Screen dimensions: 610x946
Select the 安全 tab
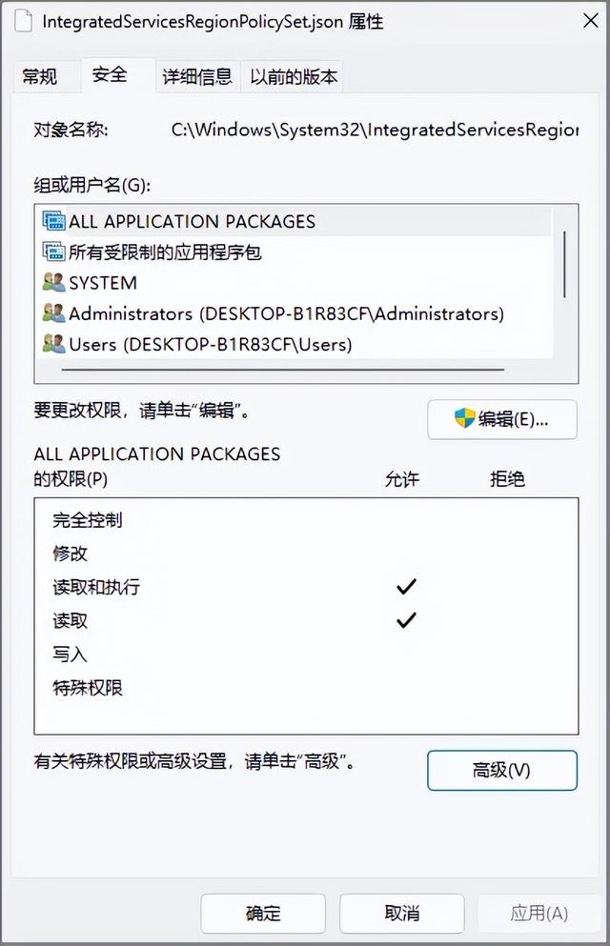click(x=110, y=75)
